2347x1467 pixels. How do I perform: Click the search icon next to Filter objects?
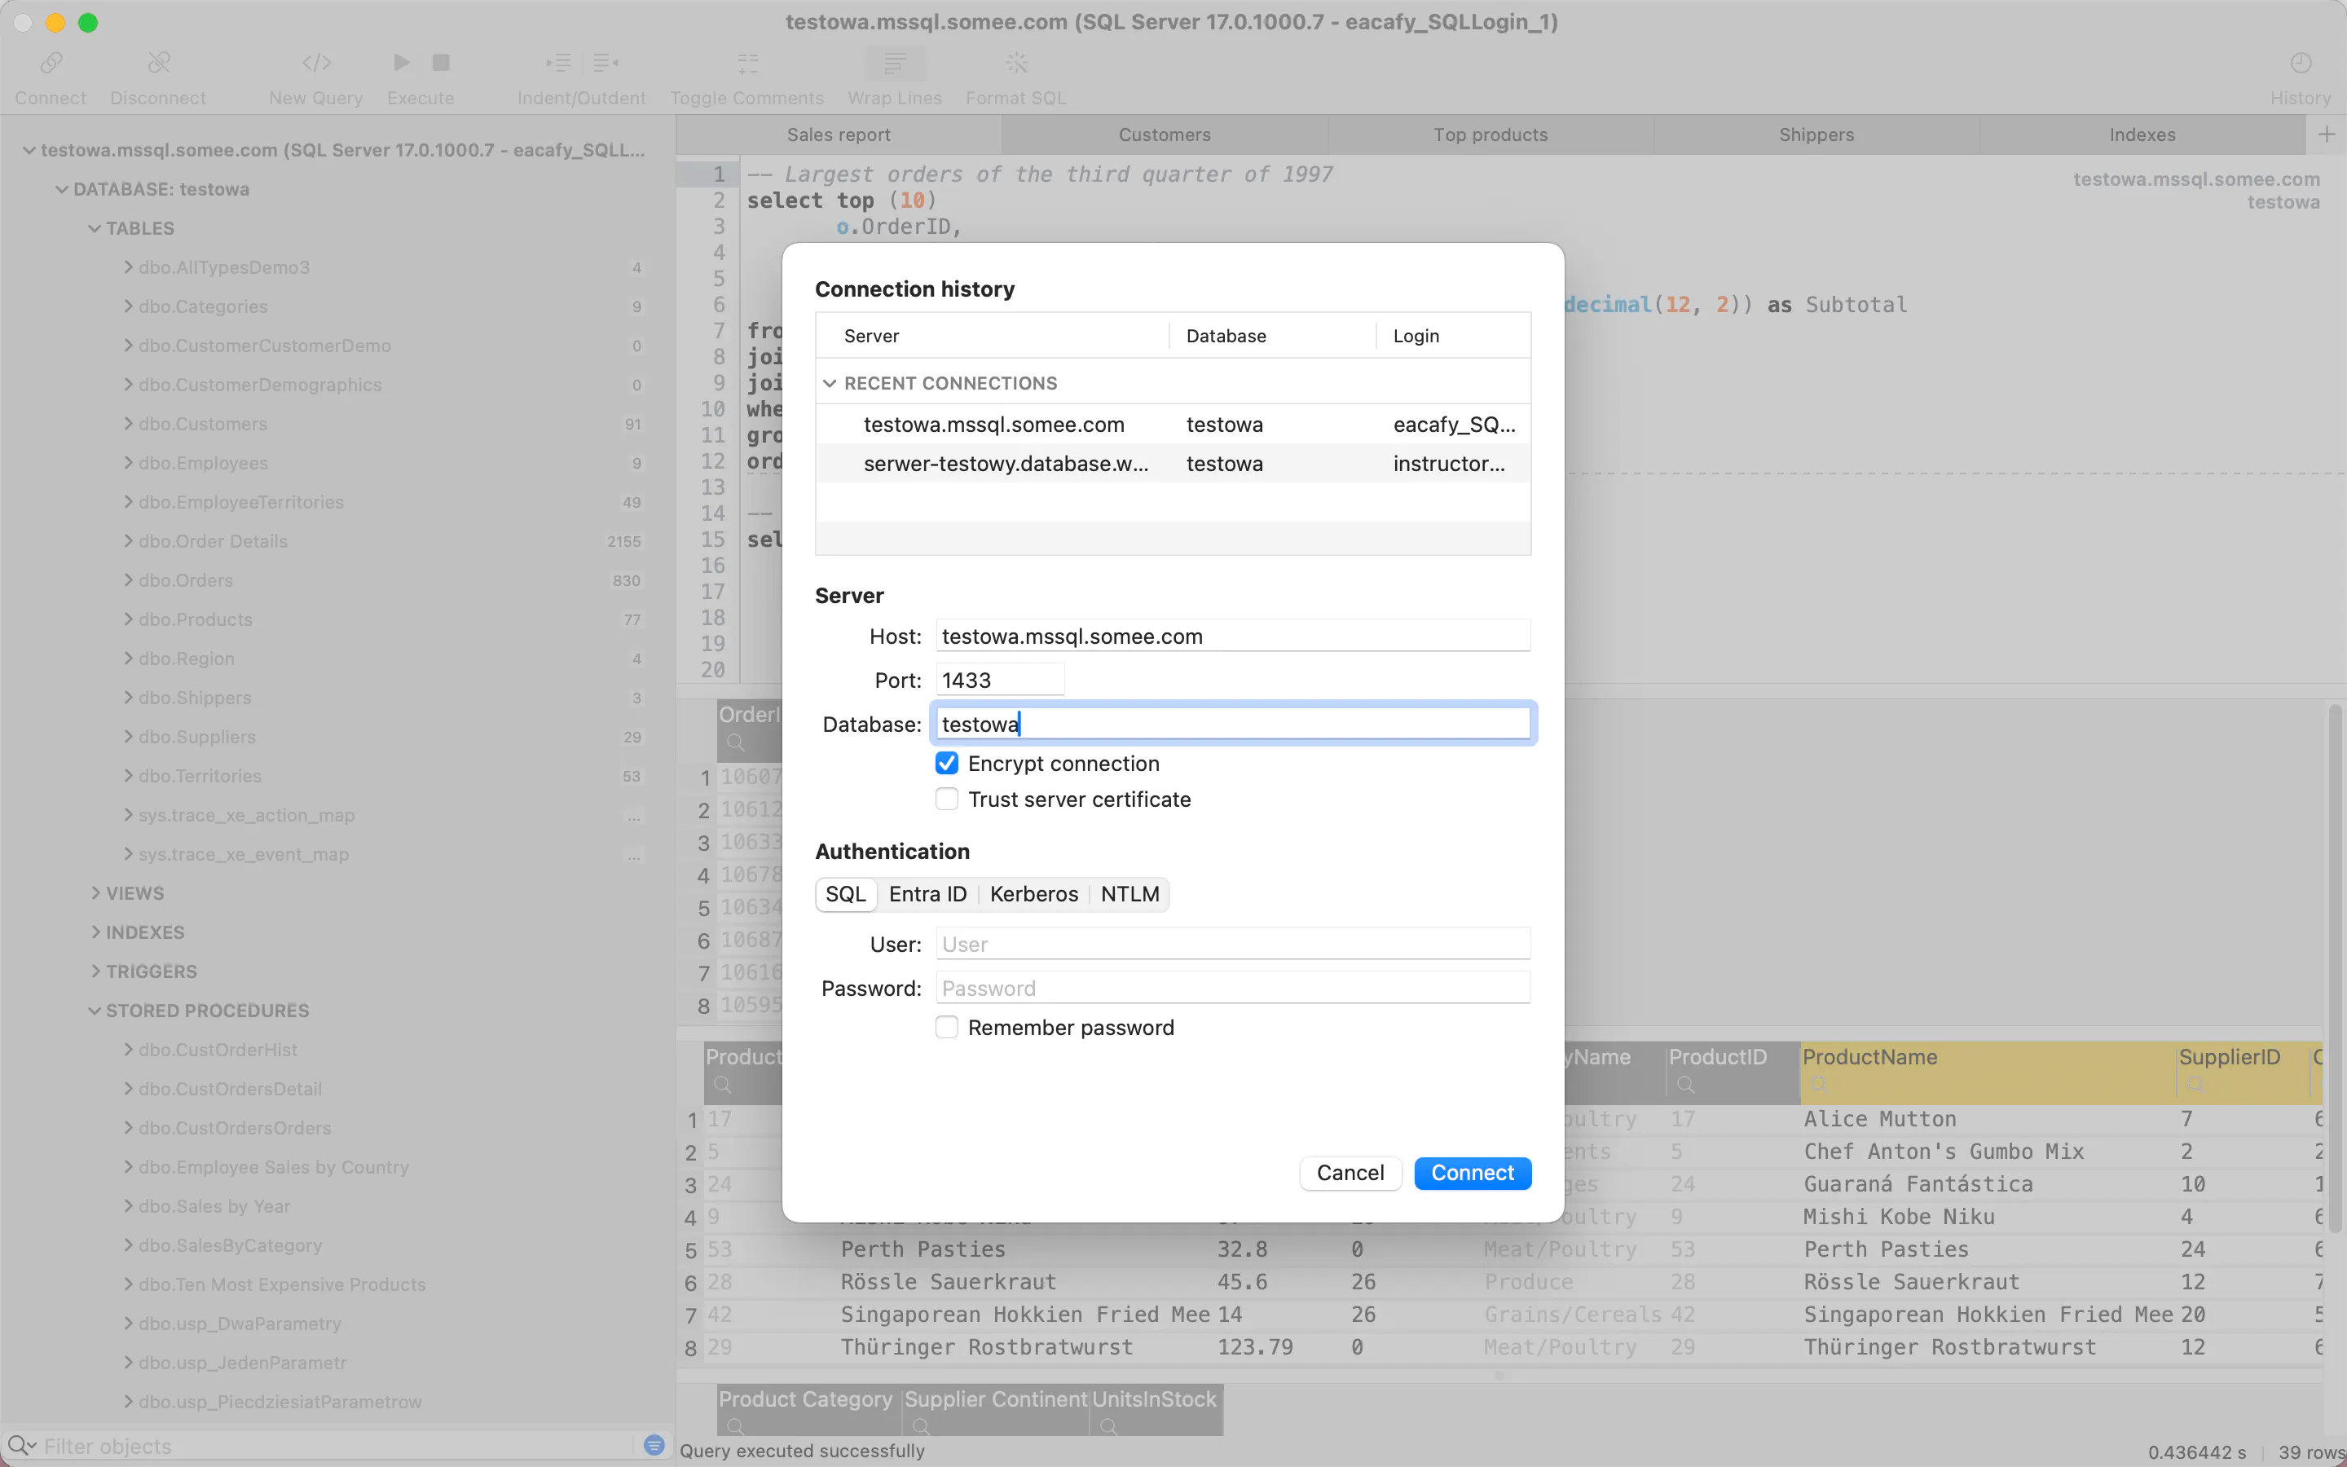pos(20,1446)
